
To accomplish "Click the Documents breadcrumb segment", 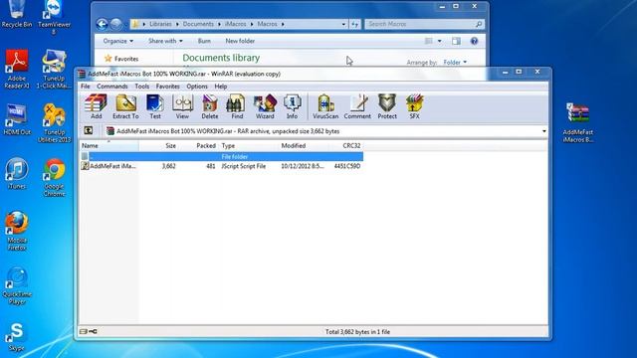I will [x=198, y=24].
